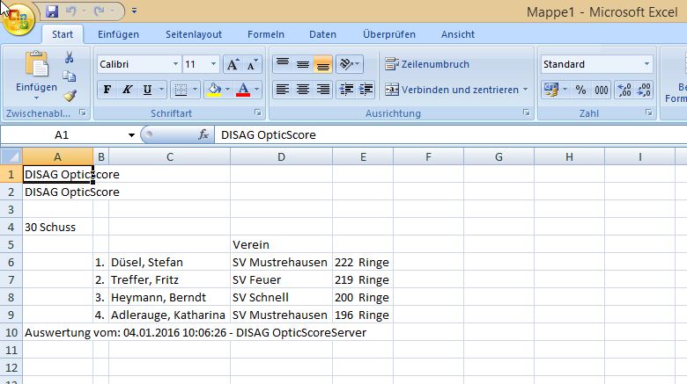Increase font size with the large A icon
This screenshot has width=687, height=384.
point(233,65)
